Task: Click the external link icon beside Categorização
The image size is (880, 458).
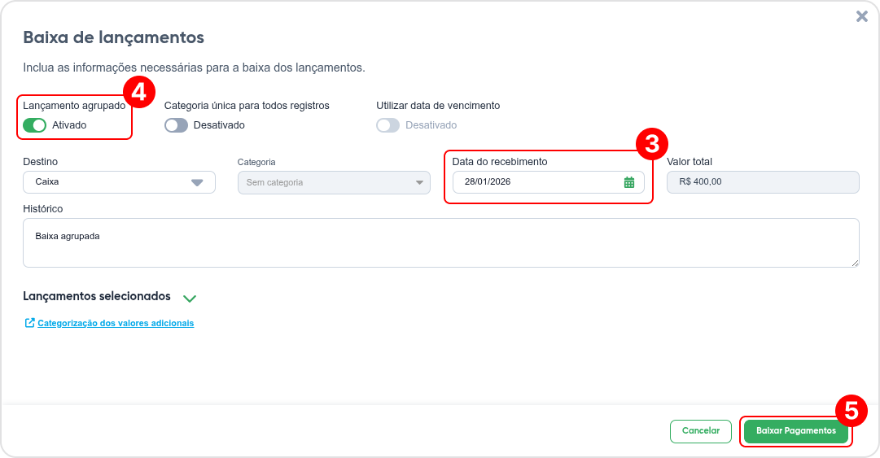Action: pos(30,323)
